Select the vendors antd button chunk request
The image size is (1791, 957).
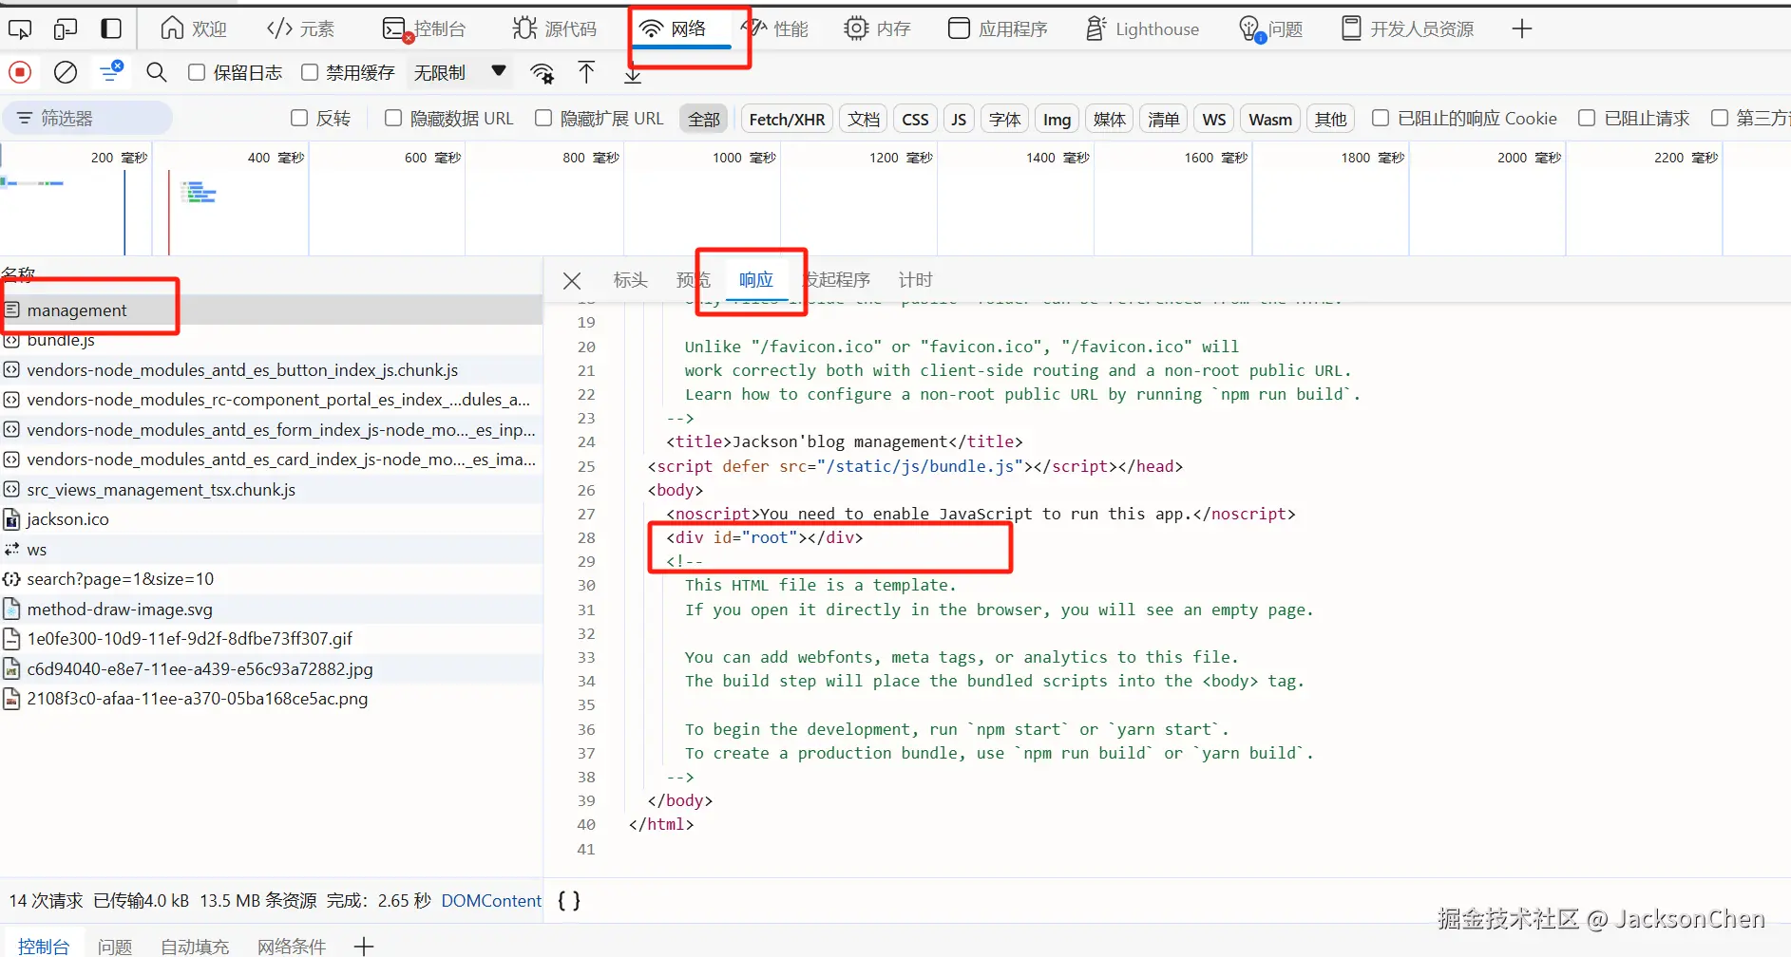click(272, 370)
